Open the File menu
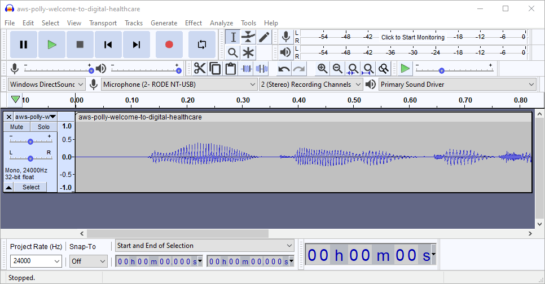 [10, 23]
